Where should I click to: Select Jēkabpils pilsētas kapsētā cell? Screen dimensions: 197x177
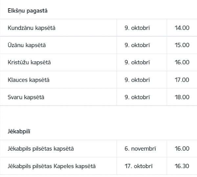pyautogui.click(x=58, y=148)
